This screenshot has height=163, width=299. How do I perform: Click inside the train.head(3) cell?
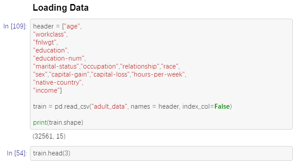[161, 153]
